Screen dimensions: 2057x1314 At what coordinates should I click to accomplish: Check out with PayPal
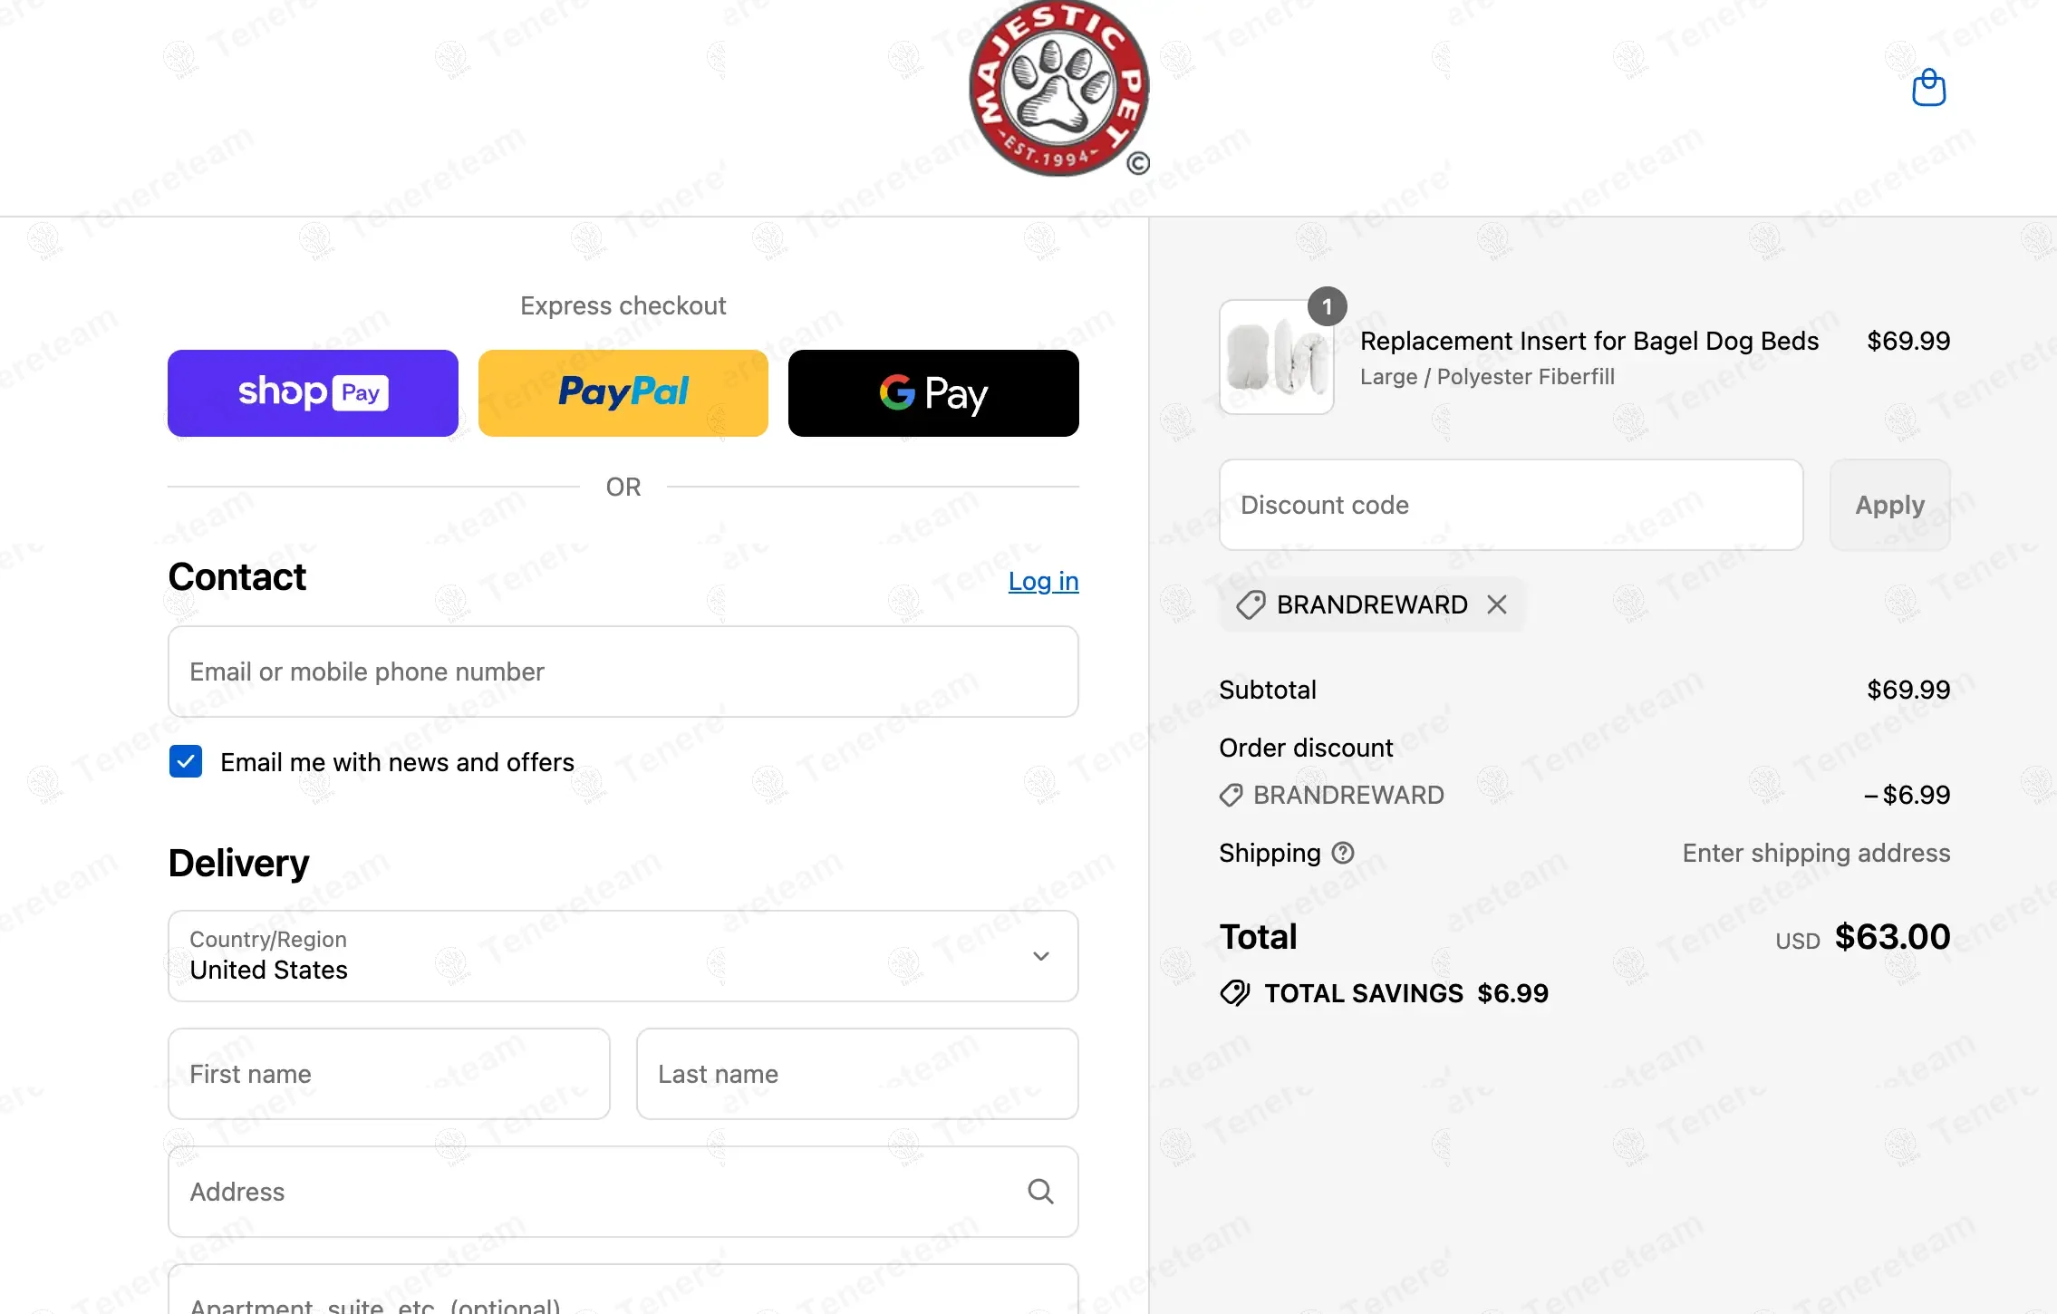tap(623, 393)
